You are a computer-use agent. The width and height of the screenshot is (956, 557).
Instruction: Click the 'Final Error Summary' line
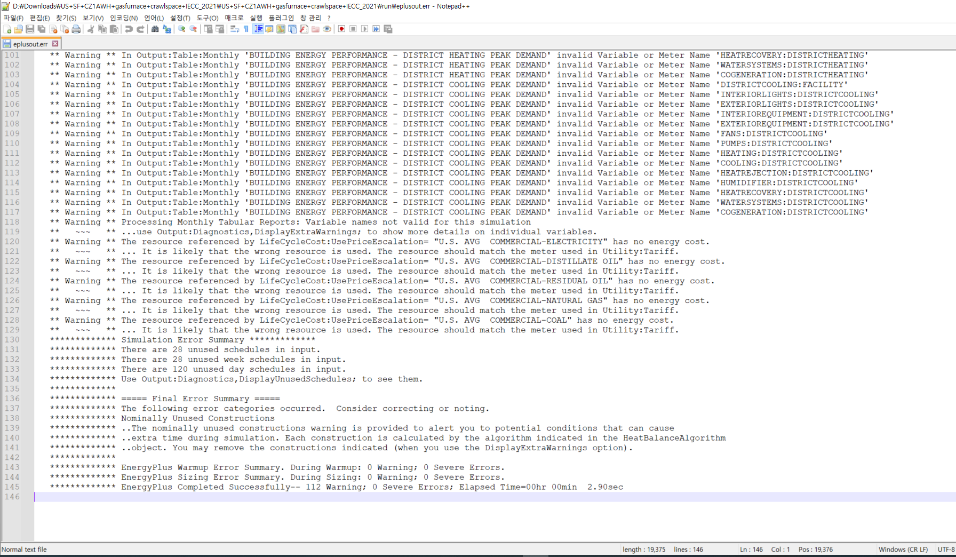165,399
